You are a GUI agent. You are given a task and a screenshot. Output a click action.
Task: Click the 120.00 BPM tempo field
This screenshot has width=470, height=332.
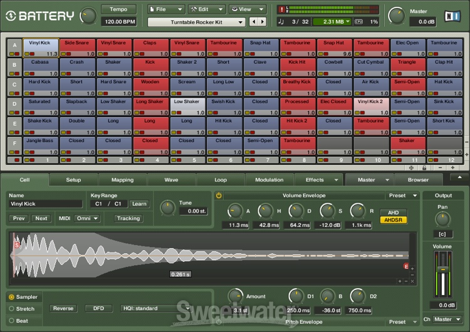pyautogui.click(x=120, y=21)
